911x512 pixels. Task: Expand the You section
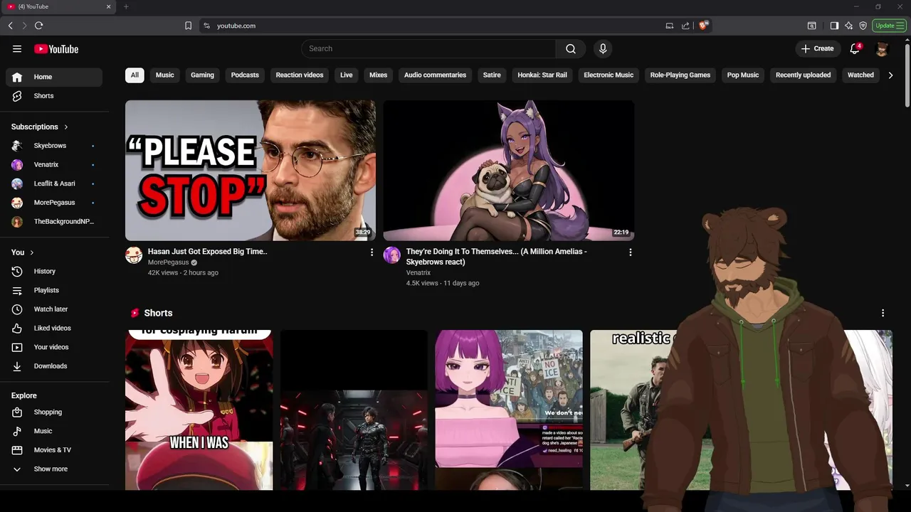[23, 252]
